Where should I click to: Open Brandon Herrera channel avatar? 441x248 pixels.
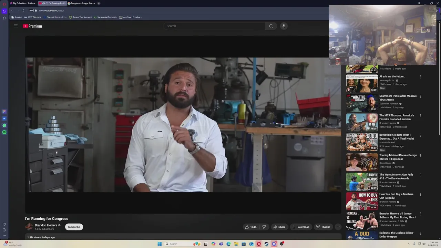(x=29, y=227)
